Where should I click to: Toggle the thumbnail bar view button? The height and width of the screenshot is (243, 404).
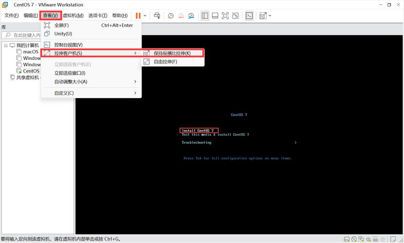click(215, 16)
